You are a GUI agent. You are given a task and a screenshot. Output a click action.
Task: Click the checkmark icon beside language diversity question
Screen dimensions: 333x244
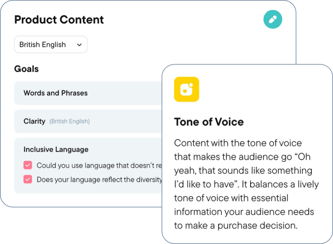coord(28,179)
